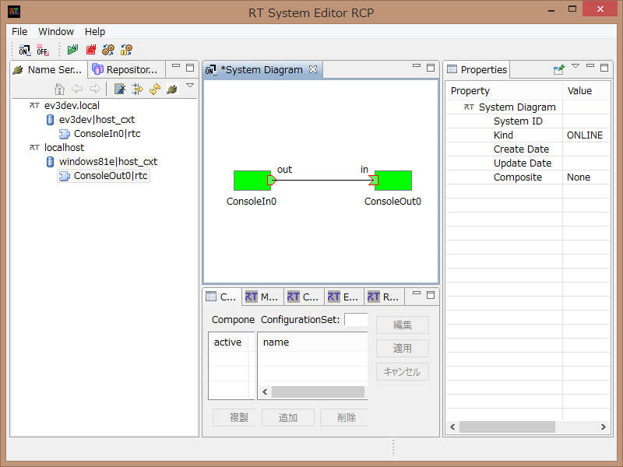Click the red Deactivate All components icon
Viewport: 623px width, 467px height.
tap(91, 51)
